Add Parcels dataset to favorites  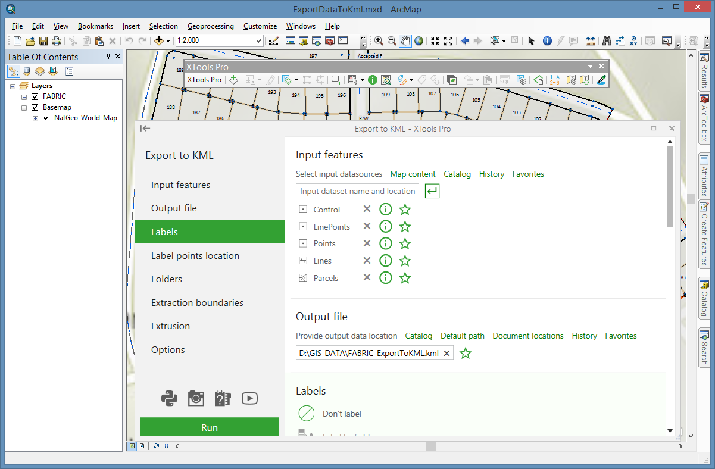(x=405, y=278)
